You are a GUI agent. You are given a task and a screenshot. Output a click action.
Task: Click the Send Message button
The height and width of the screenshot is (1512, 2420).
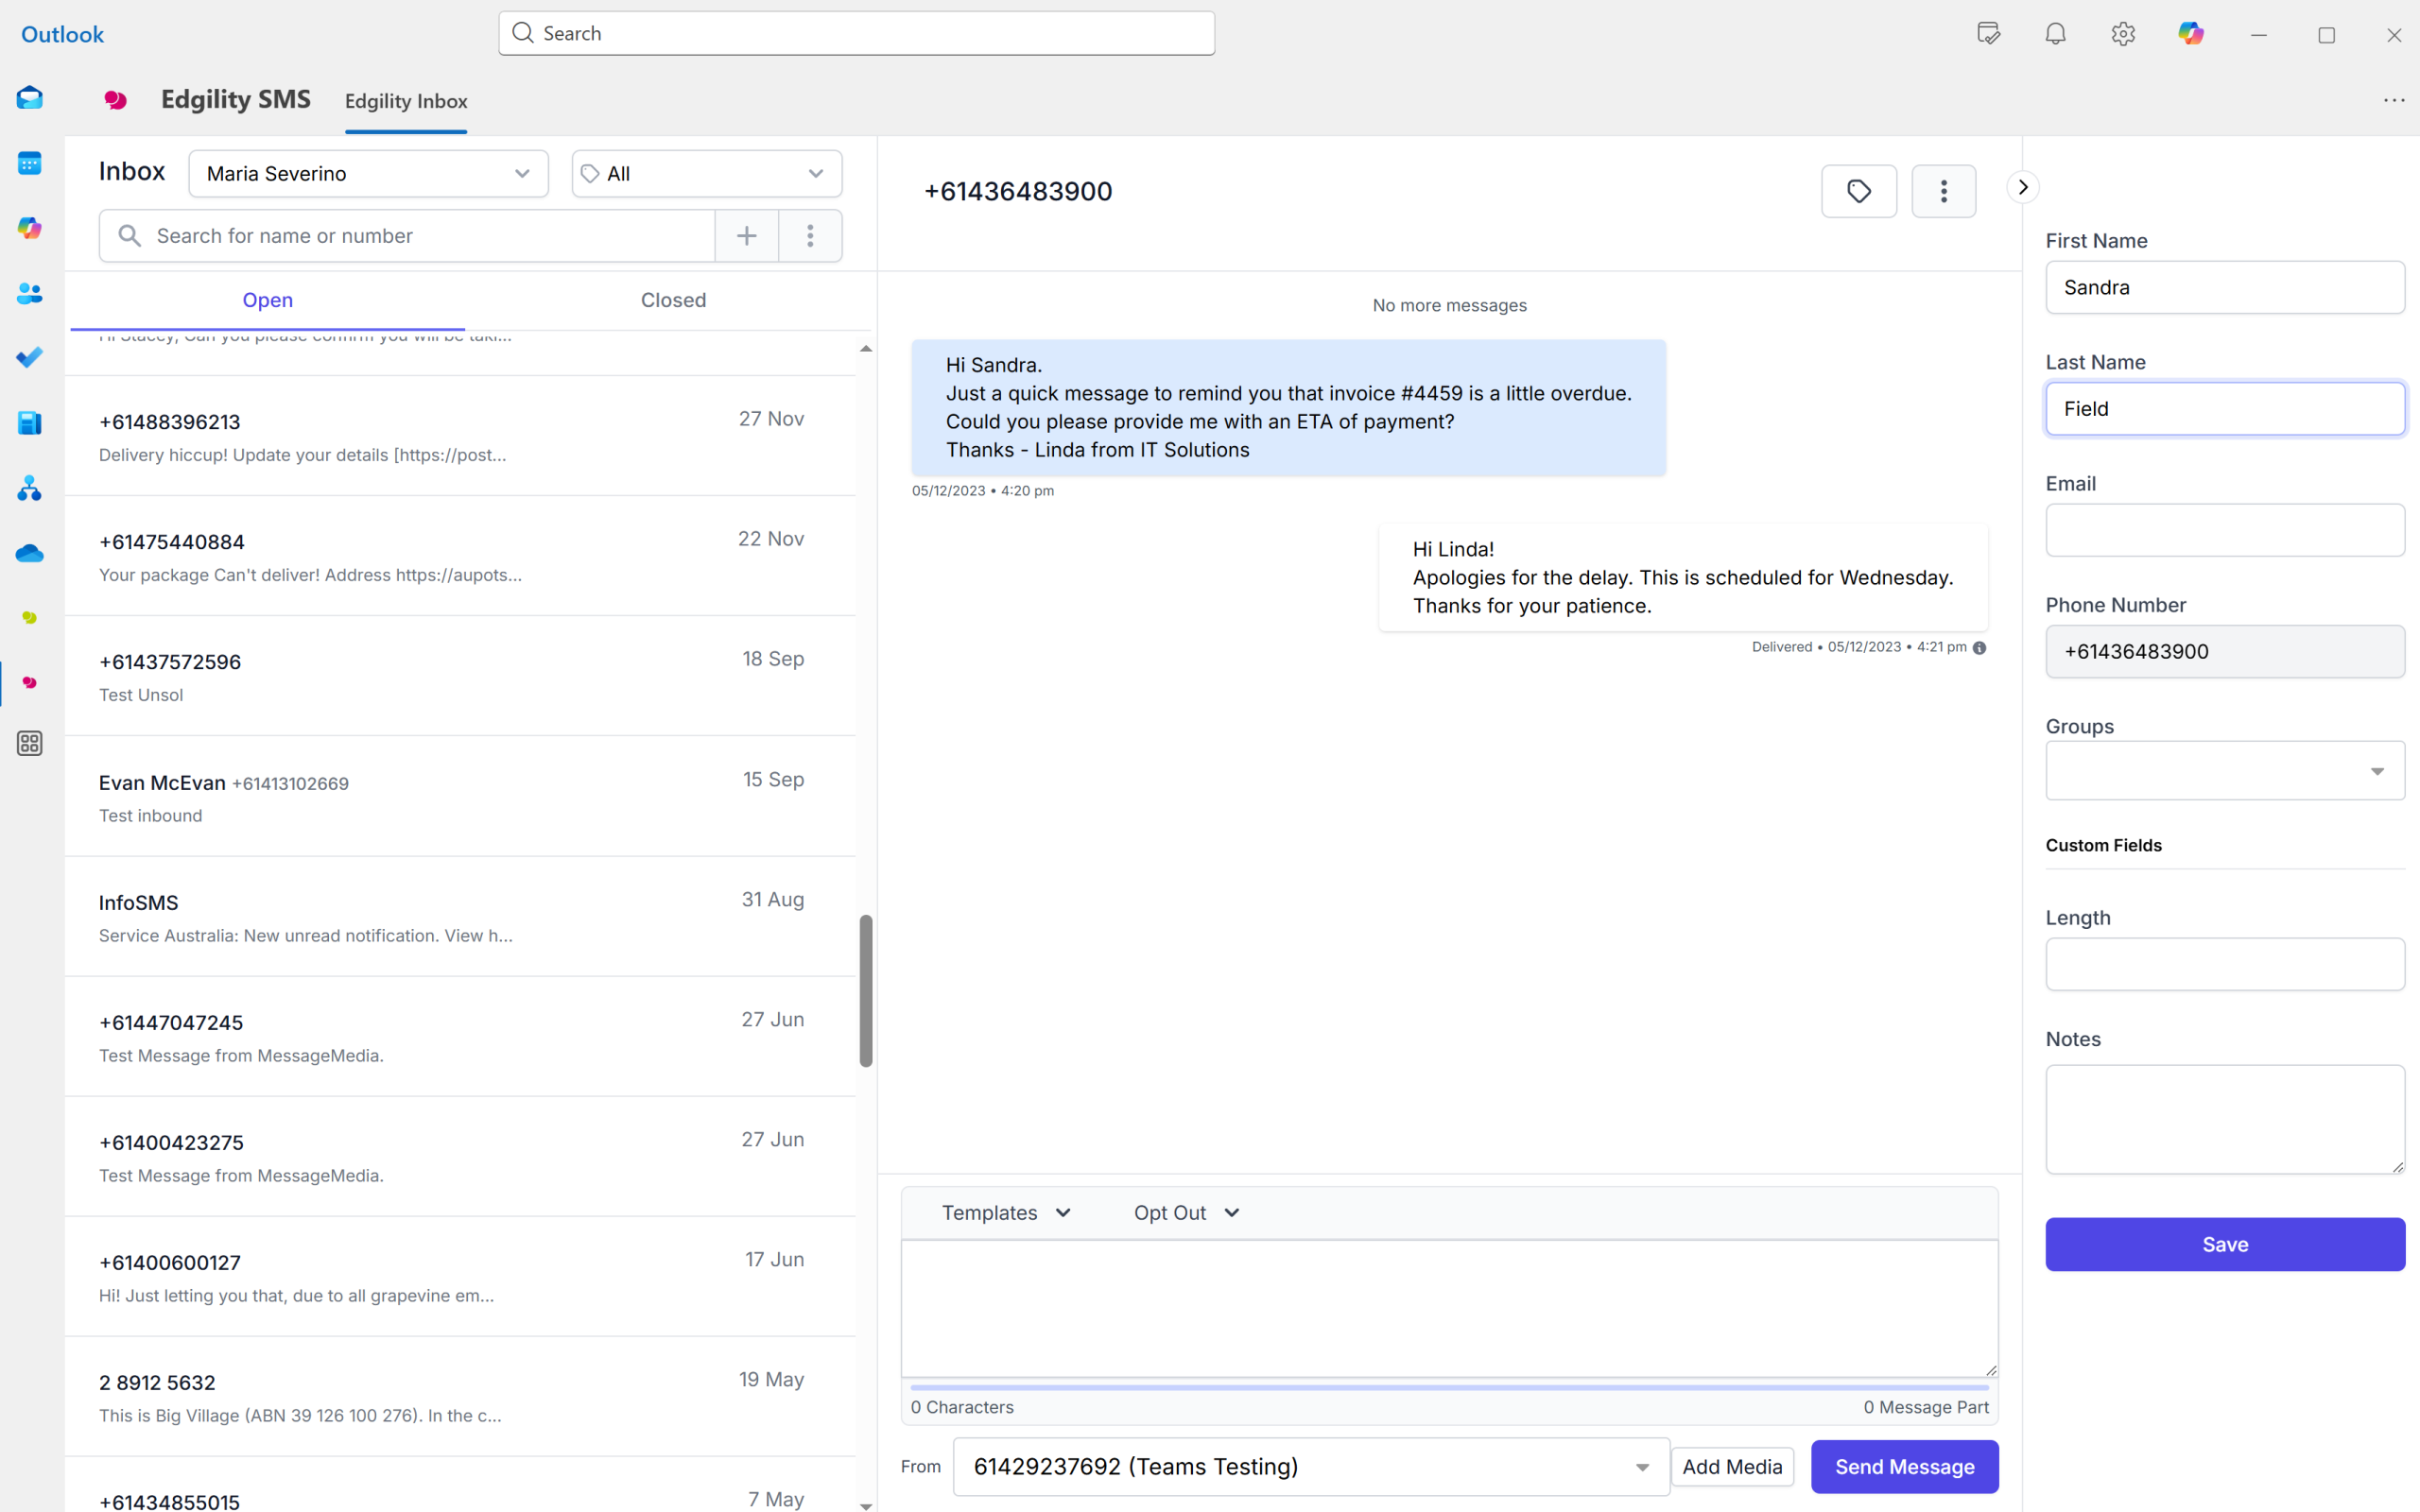1904,1467
